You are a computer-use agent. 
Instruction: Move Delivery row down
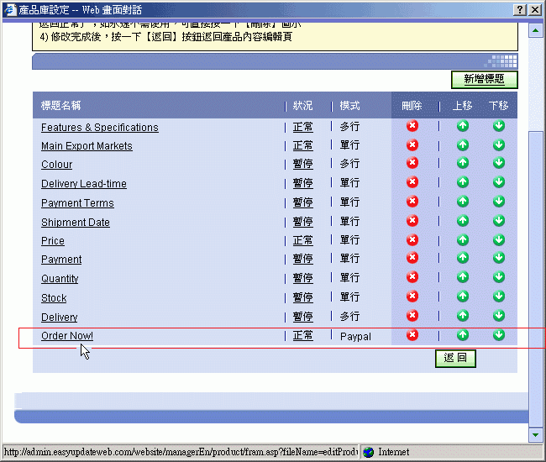(x=499, y=316)
